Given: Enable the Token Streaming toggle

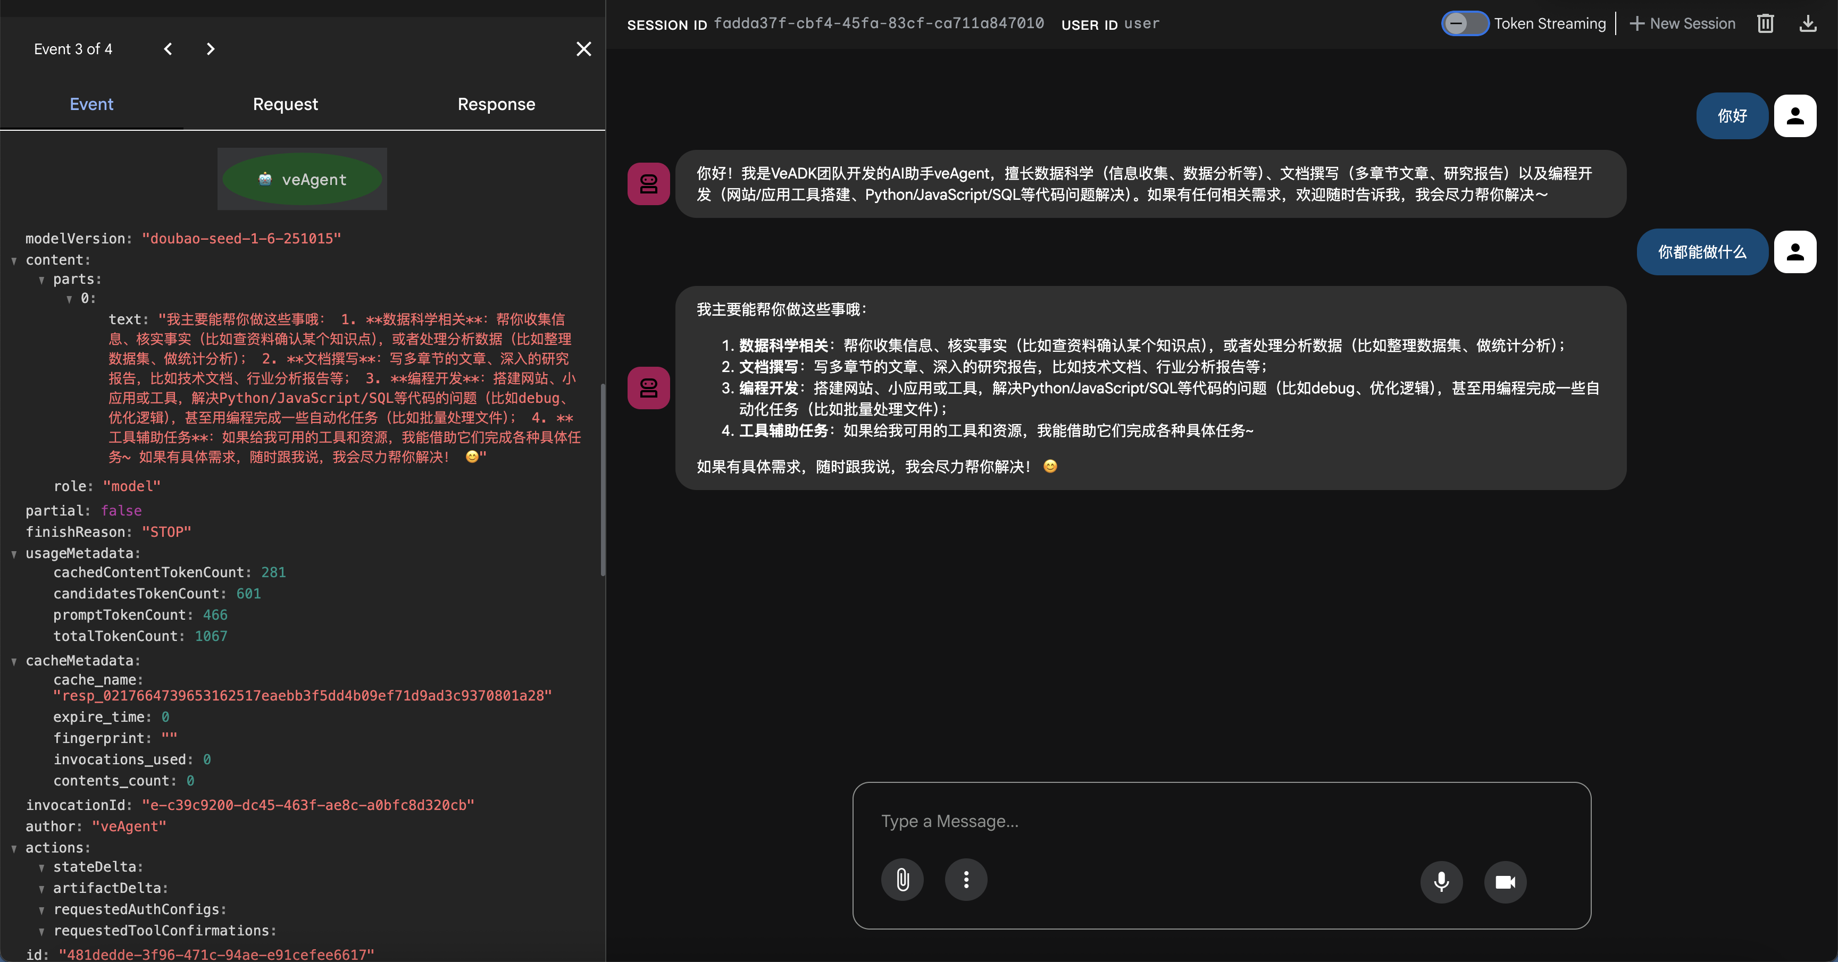Looking at the screenshot, I should click(1465, 23).
